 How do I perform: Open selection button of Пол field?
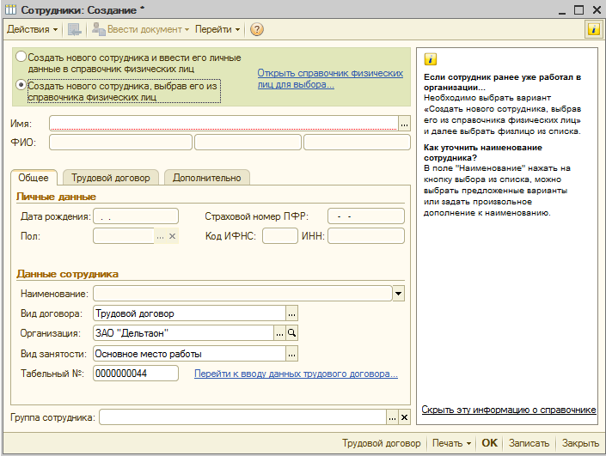(x=161, y=236)
